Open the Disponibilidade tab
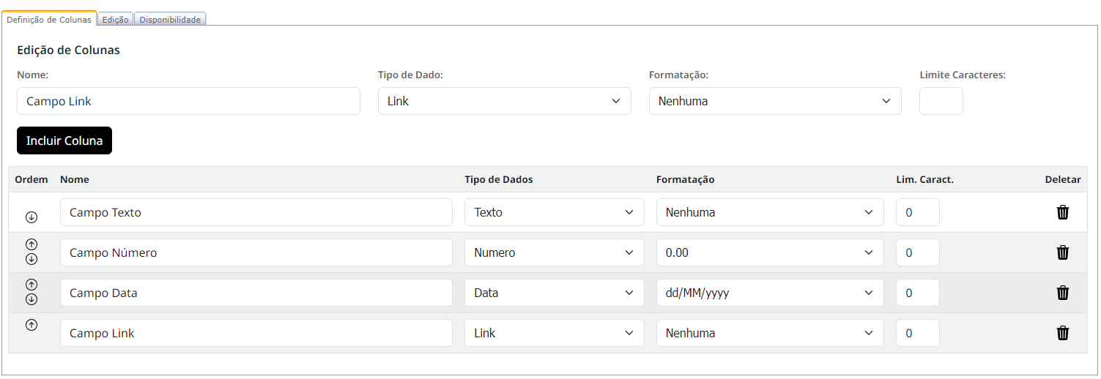This screenshot has width=1101, height=379. [170, 20]
